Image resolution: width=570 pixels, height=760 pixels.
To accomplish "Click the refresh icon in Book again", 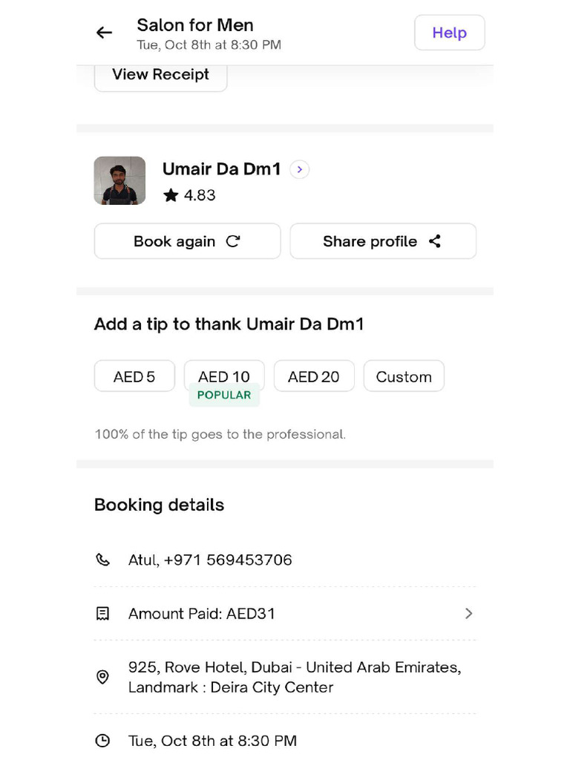I will (x=233, y=241).
